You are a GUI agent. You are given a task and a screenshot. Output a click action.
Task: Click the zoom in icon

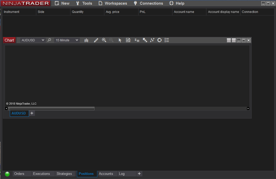104,40
